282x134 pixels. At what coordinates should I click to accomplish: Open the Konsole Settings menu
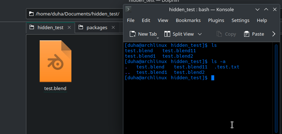click(240, 21)
